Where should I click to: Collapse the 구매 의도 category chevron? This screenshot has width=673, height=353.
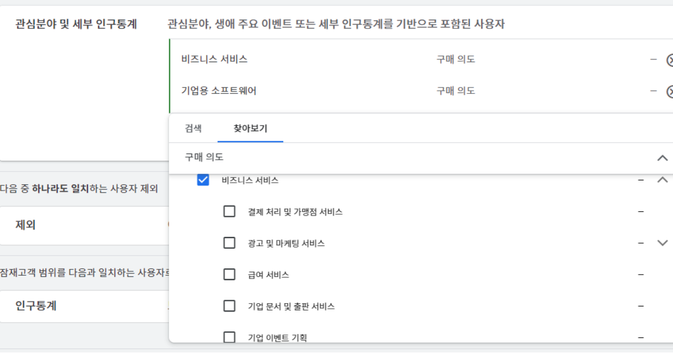coord(662,158)
